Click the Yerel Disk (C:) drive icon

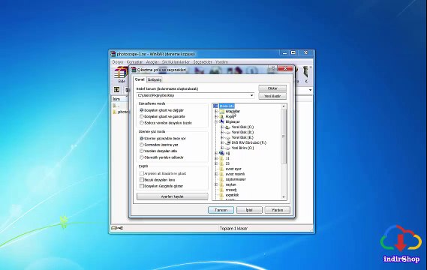pyautogui.click(x=227, y=127)
